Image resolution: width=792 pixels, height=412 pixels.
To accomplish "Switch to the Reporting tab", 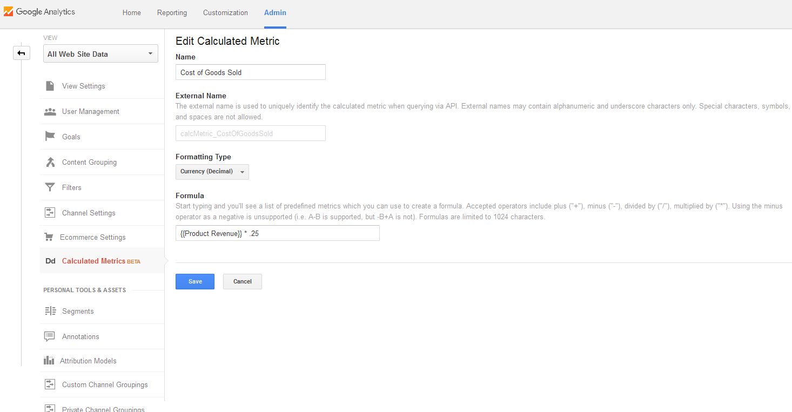I will point(172,13).
